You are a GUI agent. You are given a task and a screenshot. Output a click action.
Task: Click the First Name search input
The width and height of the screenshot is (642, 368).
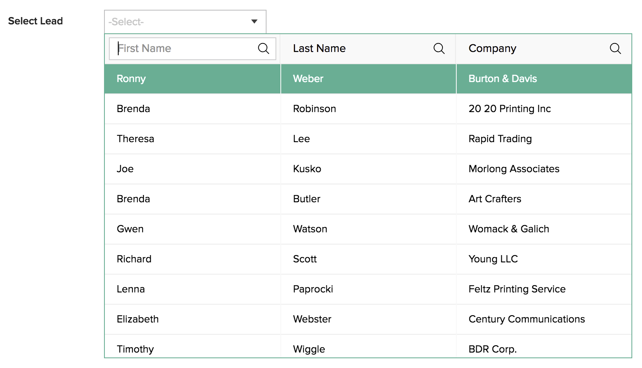(x=193, y=49)
